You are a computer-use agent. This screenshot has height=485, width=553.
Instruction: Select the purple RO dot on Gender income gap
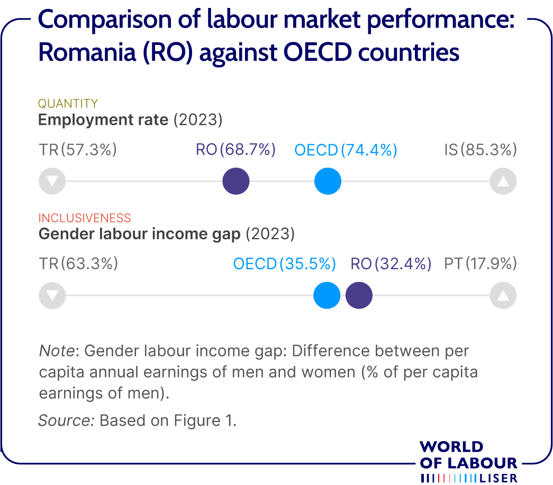pyautogui.click(x=359, y=295)
